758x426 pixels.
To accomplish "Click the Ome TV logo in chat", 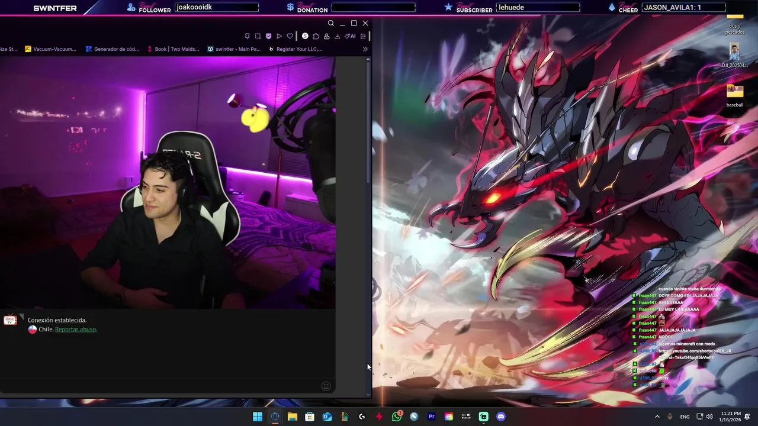I will click(10, 320).
